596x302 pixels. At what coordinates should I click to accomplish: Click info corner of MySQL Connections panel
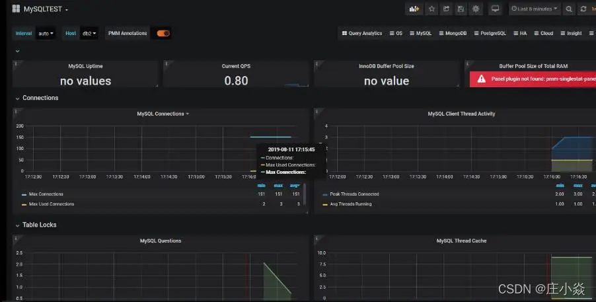tap(16, 111)
